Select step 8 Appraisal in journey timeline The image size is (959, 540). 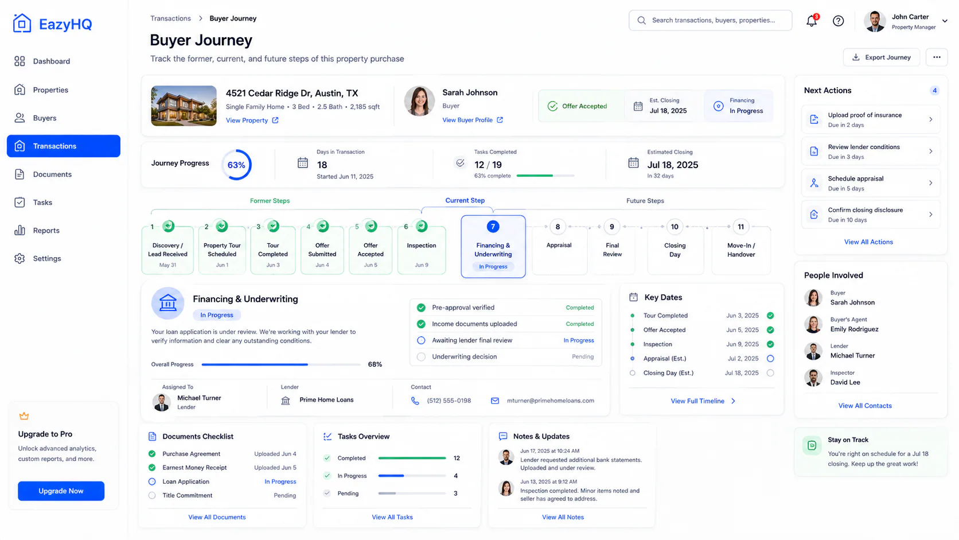pyautogui.click(x=559, y=247)
